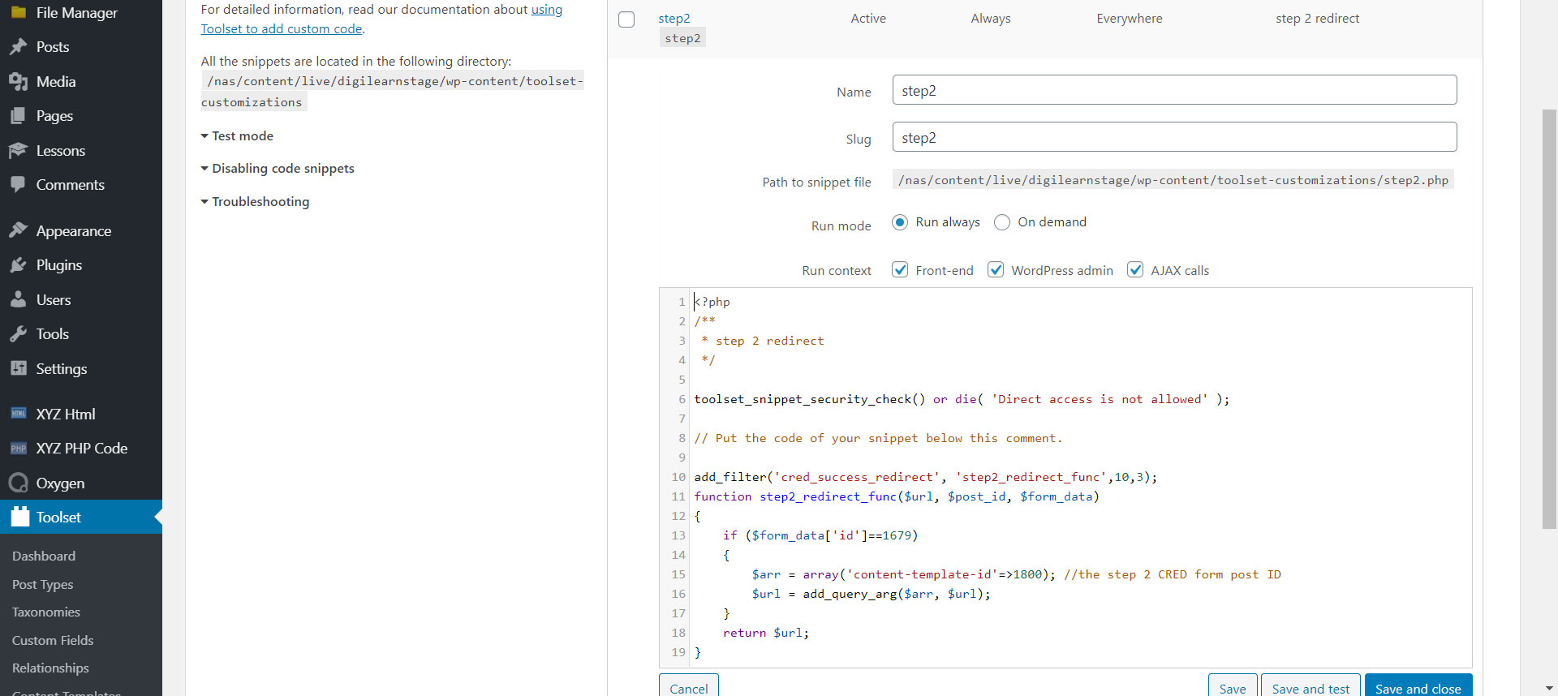This screenshot has width=1558, height=696.
Task: Click the 'Active' status of step2
Action: click(868, 19)
